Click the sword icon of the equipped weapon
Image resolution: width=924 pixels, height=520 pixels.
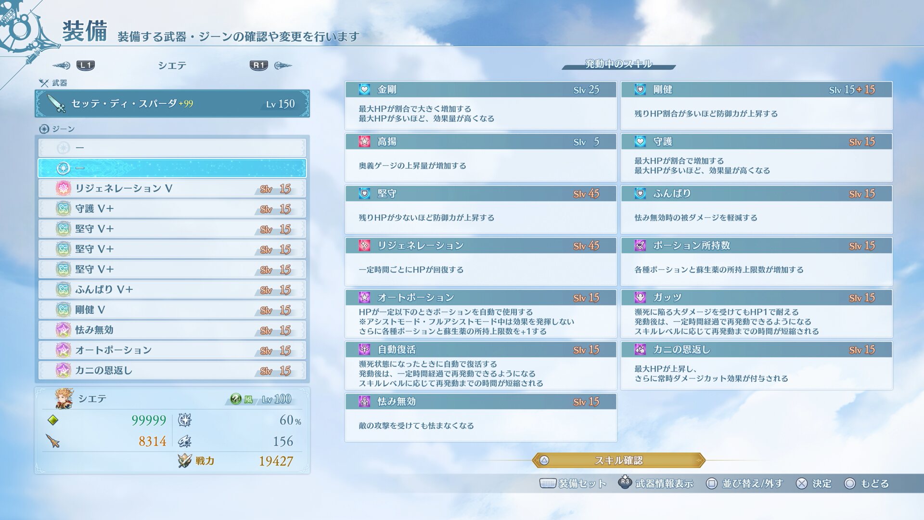pos(56,104)
